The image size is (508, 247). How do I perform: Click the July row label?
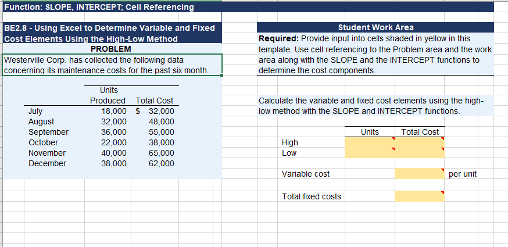coord(35,111)
